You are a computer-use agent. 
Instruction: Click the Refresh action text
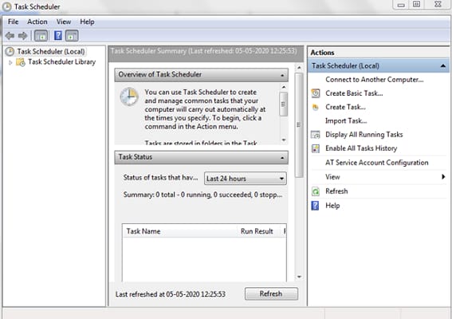[x=336, y=191]
